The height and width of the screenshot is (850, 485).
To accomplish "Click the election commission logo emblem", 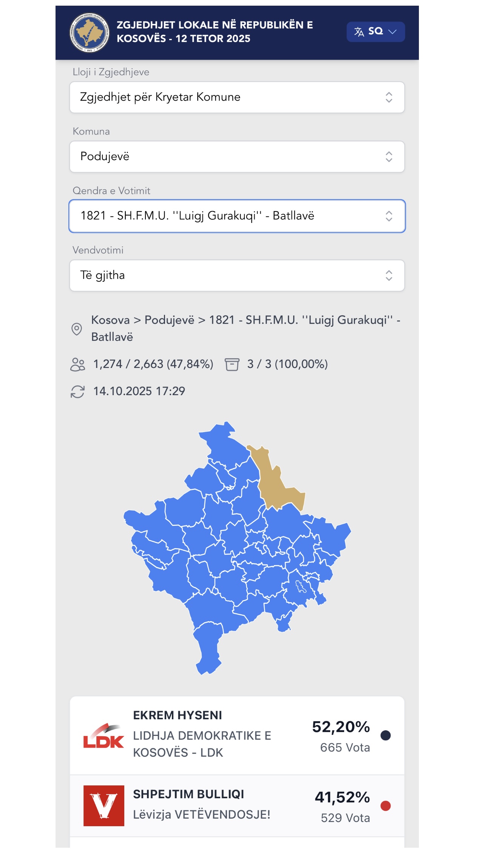I will 90,32.
